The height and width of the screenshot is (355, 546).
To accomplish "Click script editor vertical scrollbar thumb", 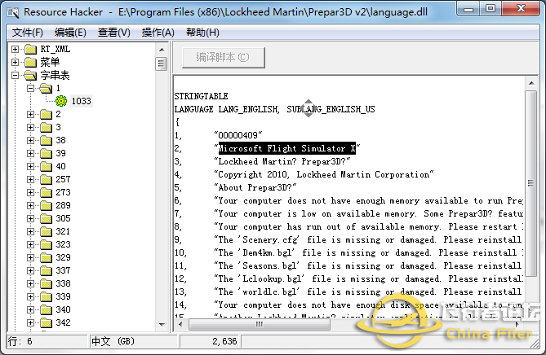I will click(x=531, y=183).
